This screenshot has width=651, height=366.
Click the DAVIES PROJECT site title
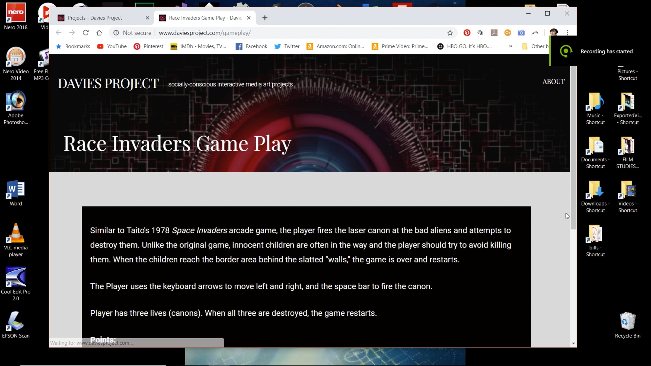(x=108, y=84)
